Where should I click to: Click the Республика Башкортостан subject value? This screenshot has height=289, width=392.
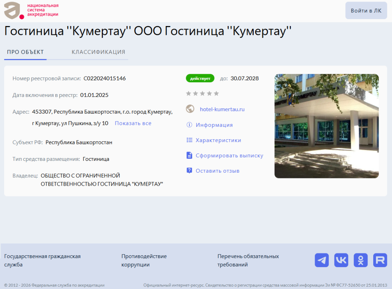coord(79,142)
